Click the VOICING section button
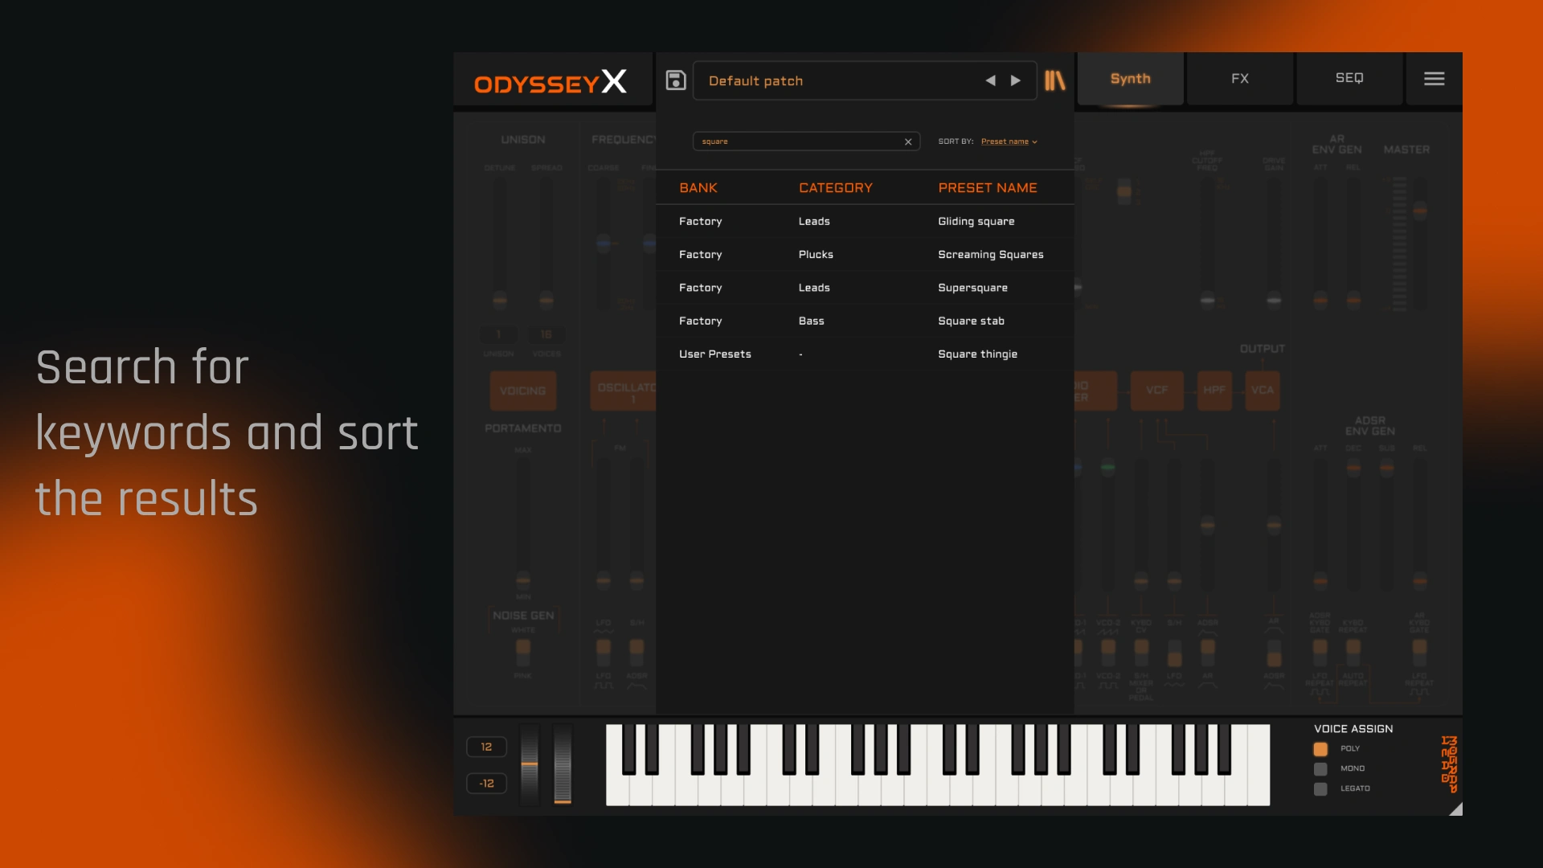 pyautogui.click(x=522, y=391)
